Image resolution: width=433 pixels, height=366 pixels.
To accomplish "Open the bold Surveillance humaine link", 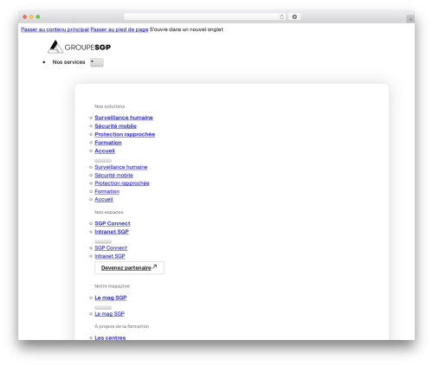I will 124,118.
